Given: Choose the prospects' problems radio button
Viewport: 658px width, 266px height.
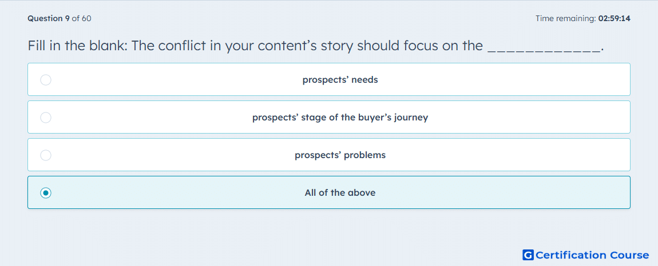Looking at the screenshot, I should (x=46, y=155).
